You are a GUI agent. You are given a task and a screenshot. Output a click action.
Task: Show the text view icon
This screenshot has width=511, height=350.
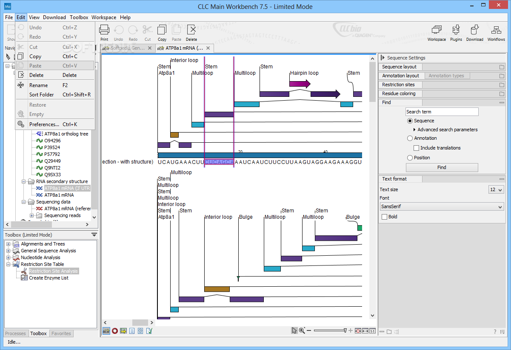(132, 331)
